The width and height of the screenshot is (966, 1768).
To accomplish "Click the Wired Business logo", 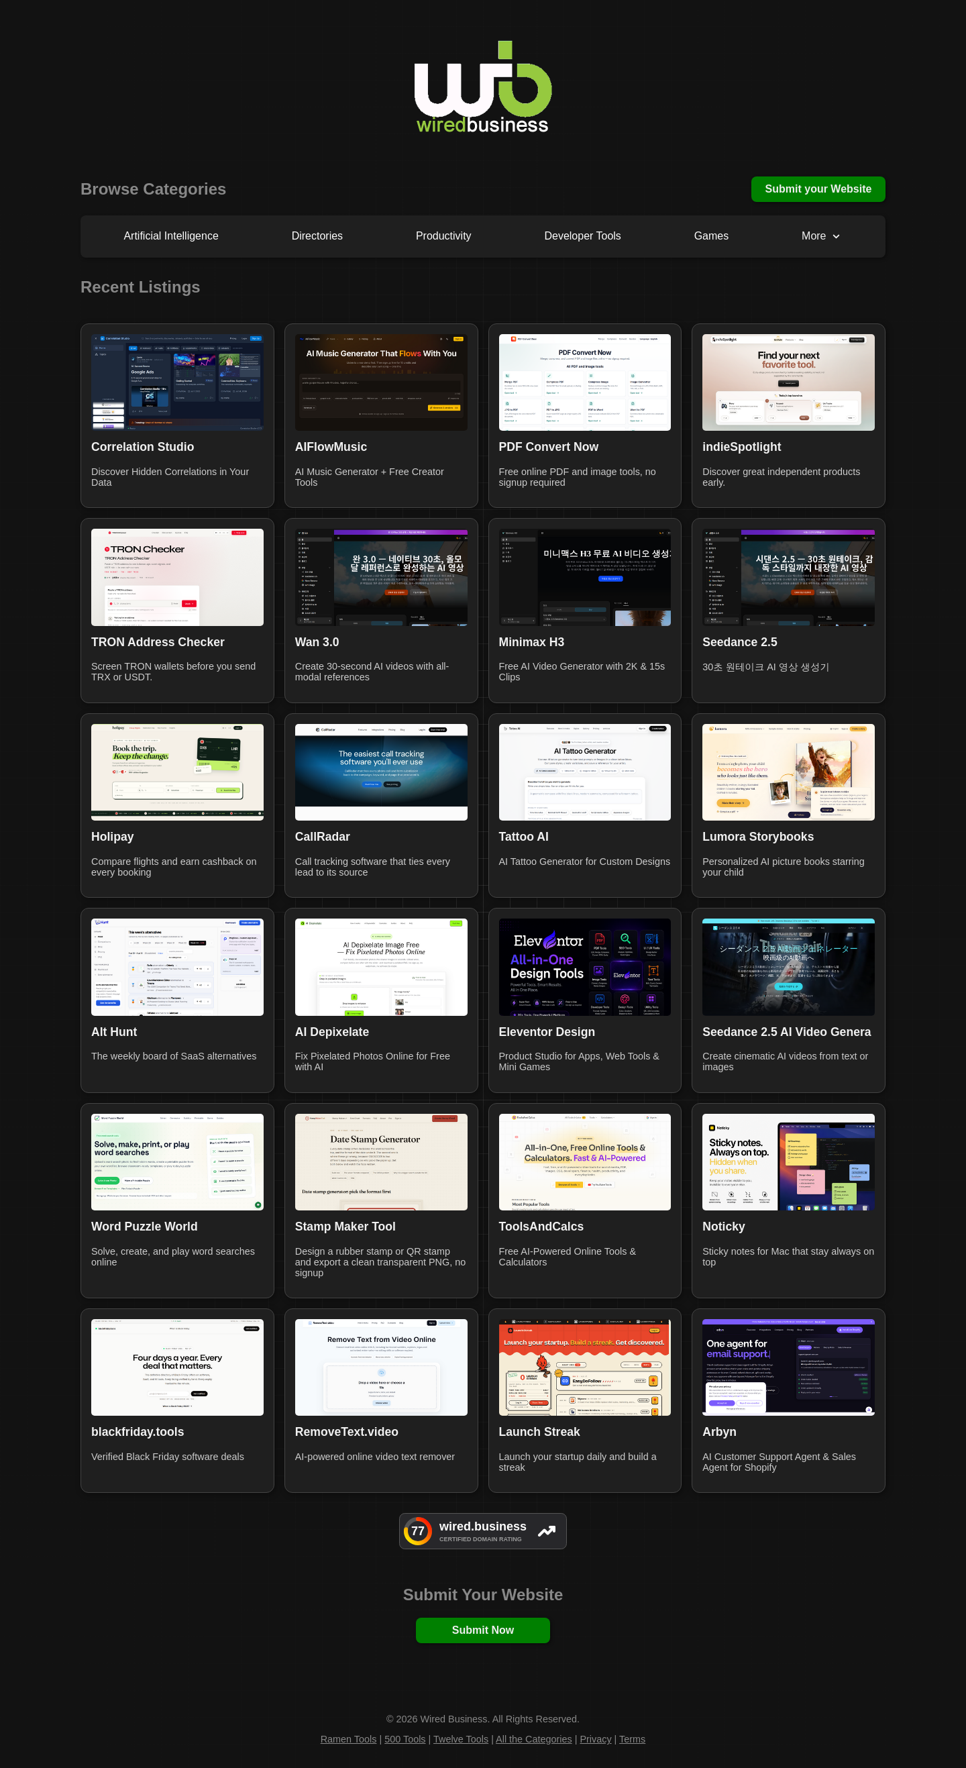I will point(483,87).
